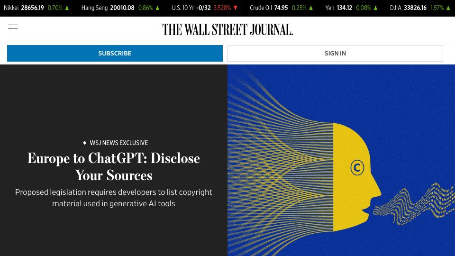Click the Nikkei green up arrow

(x=67, y=8)
